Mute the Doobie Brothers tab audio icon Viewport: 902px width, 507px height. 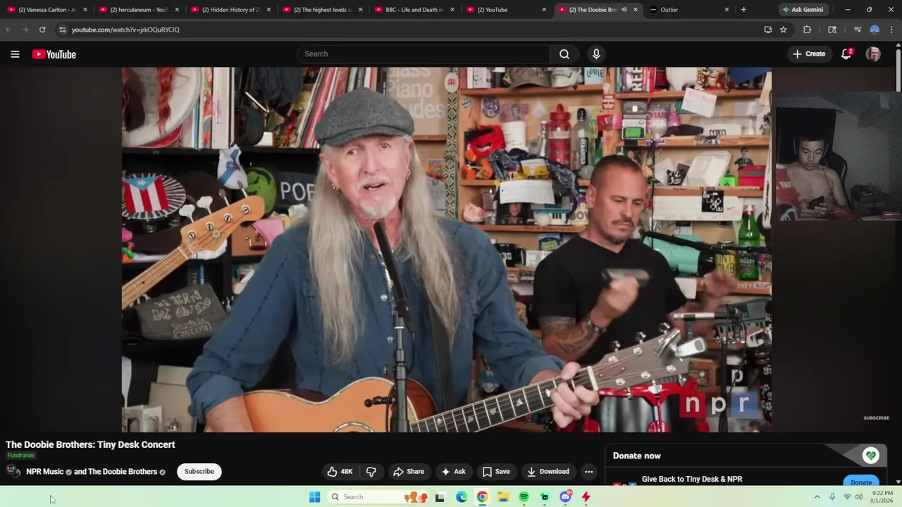click(624, 10)
